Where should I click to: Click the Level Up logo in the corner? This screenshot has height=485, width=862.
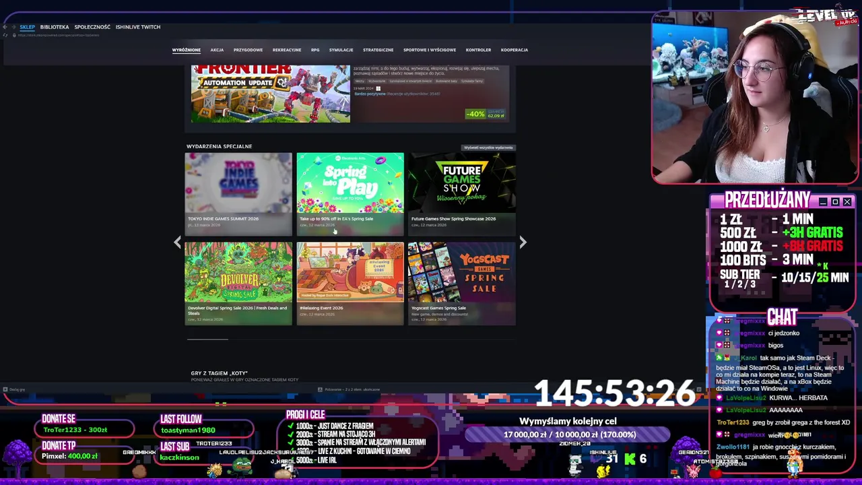(826, 15)
